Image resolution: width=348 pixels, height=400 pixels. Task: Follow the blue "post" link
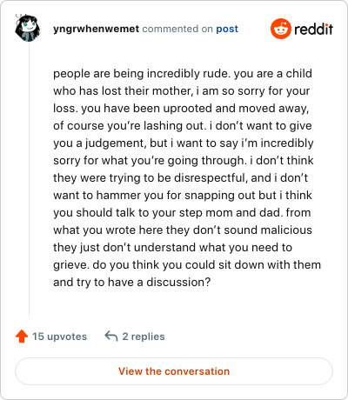(x=227, y=29)
